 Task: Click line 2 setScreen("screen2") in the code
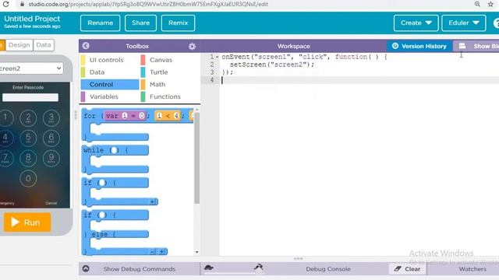click(x=272, y=65)
